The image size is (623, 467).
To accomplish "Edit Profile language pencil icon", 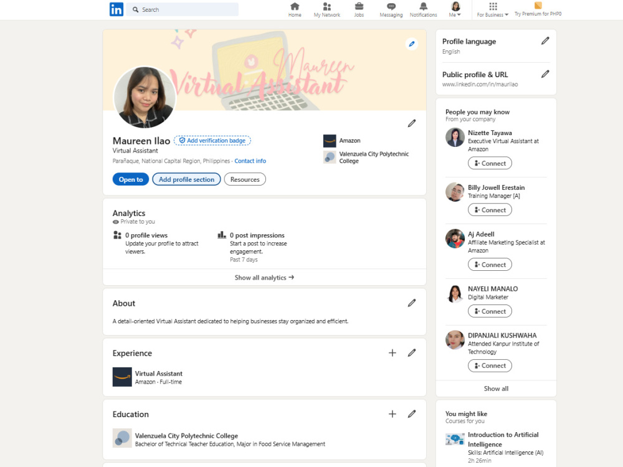I will point(545,41).
